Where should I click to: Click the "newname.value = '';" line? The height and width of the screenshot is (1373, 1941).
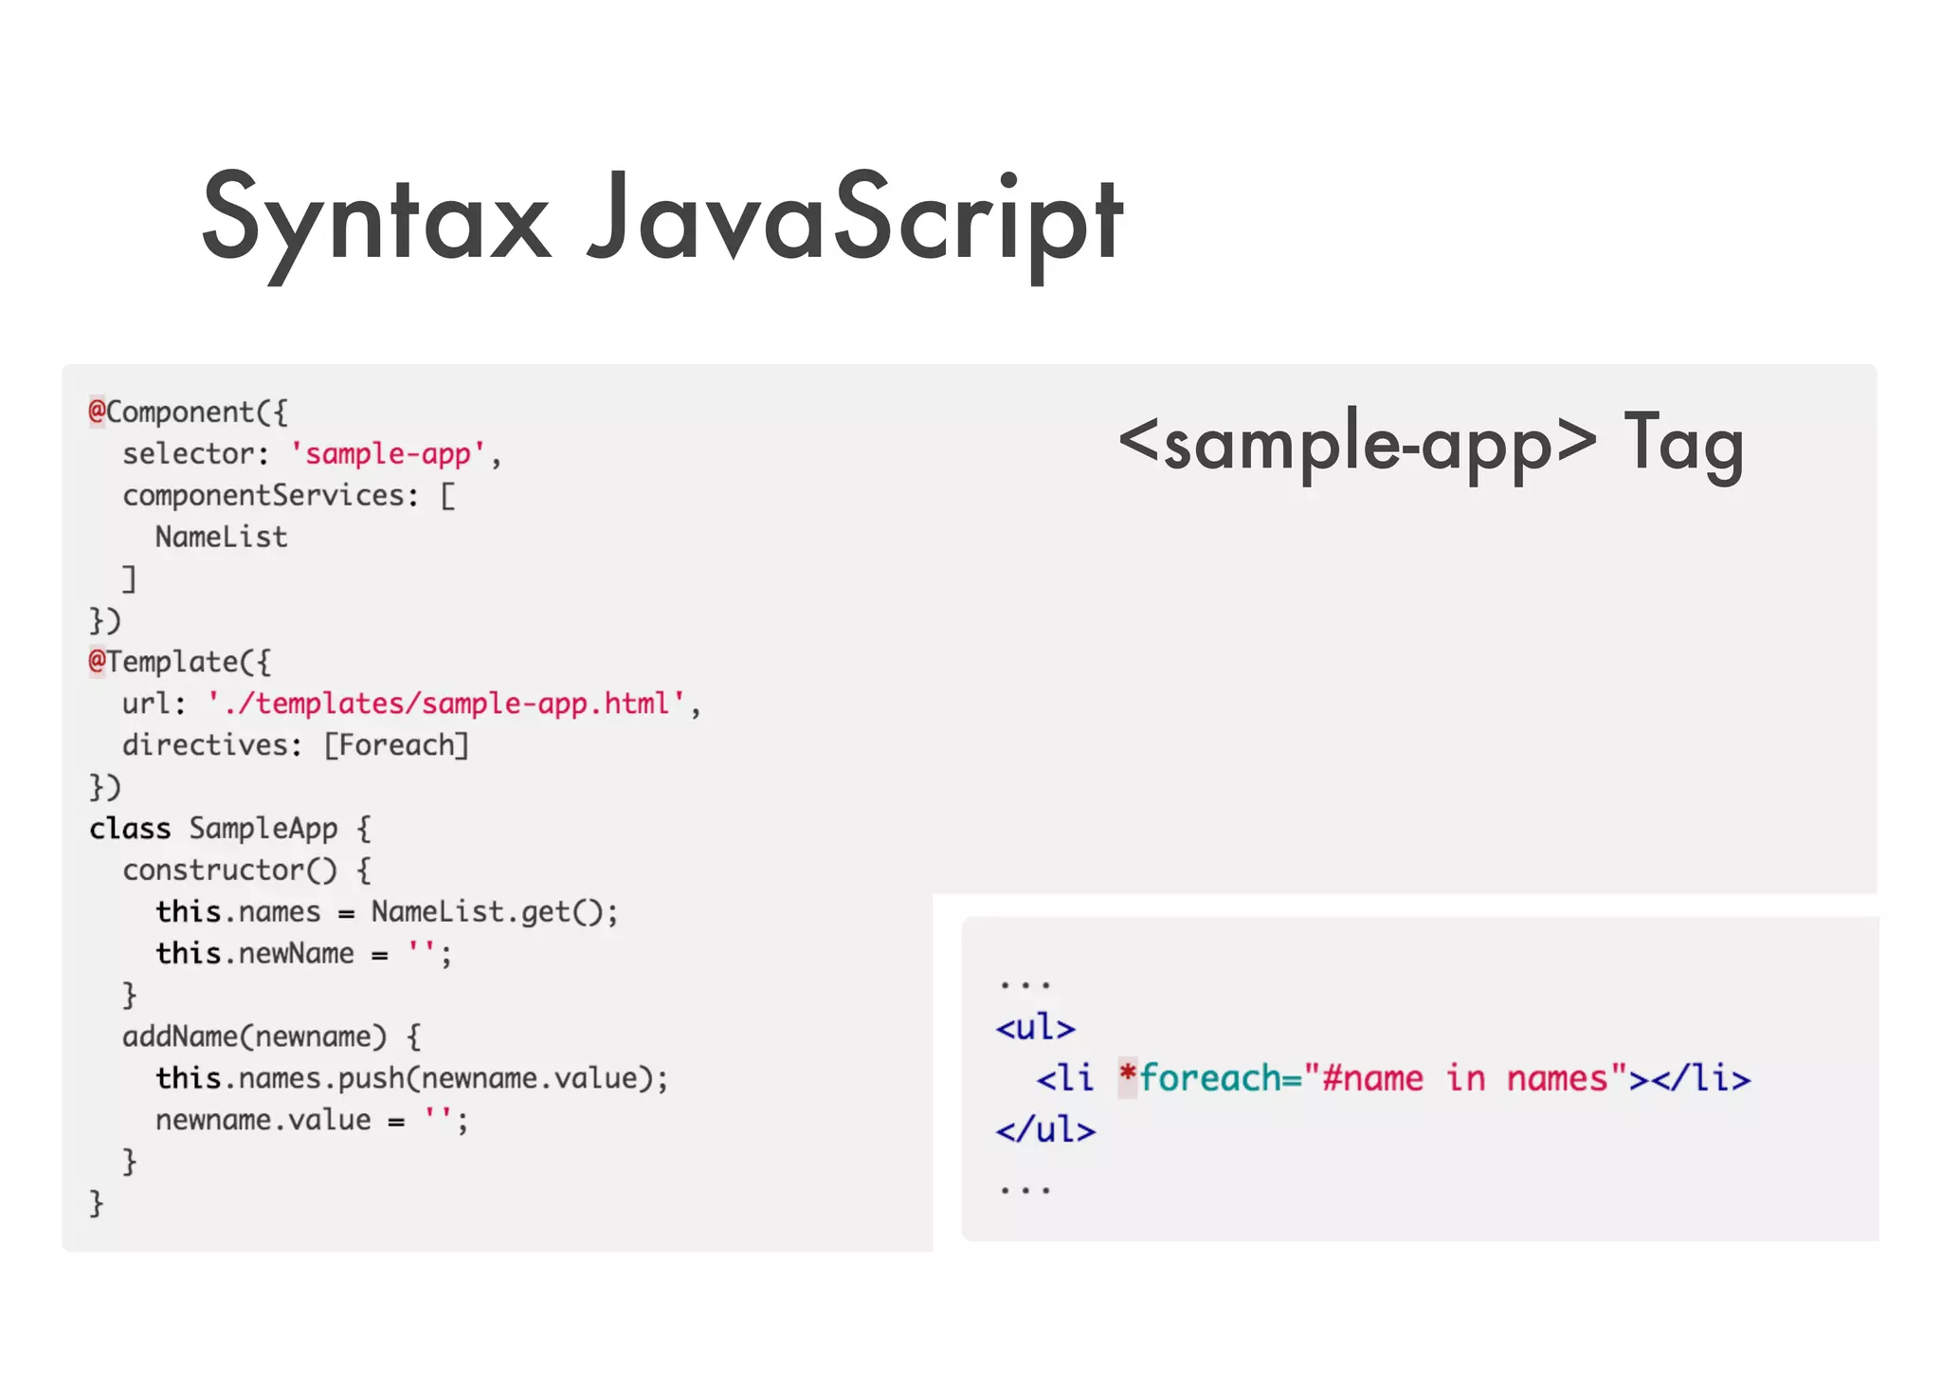pyautogui.click(x=312, y=1120)
